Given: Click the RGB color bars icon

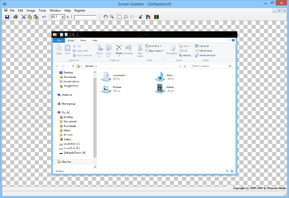Looking at the screenshot, I should [156, 17].
